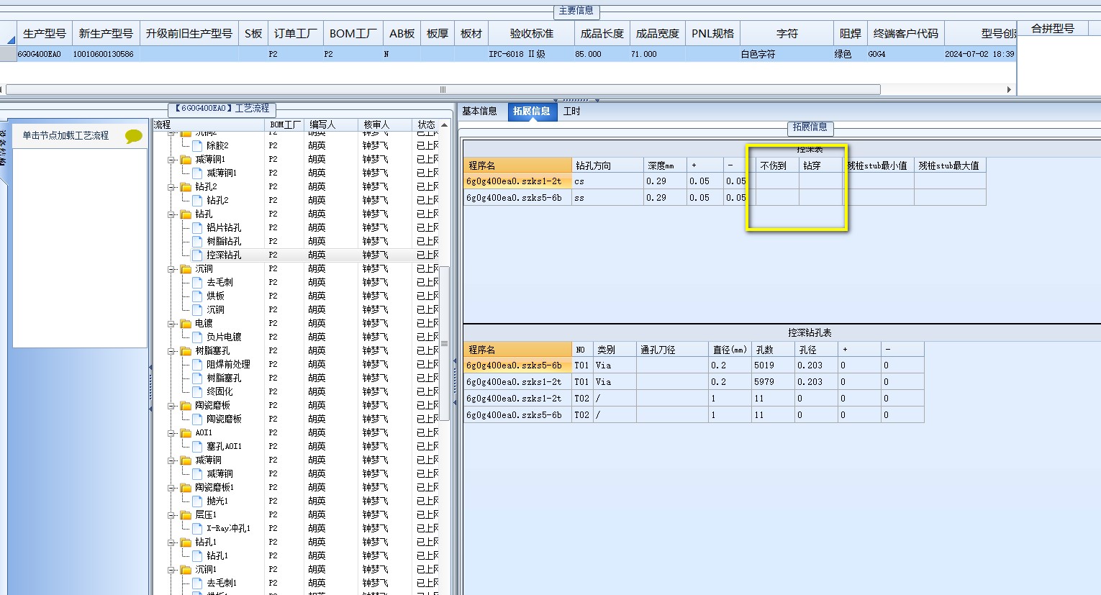
Task: Click the 抛光1 document icon
Action: click(197, 501)
